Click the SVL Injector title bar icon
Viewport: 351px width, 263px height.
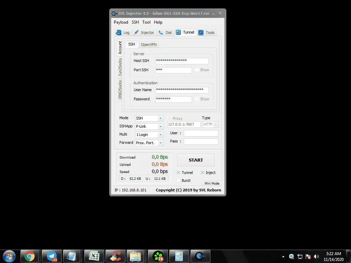point(114,13)
